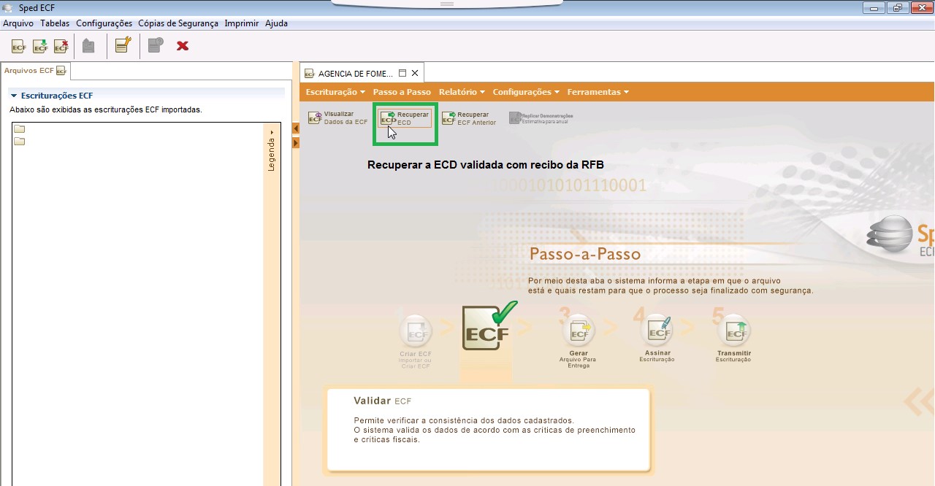Screen dimensions: 935x486
Task: Click the Validar ECF description heading
Action: [x=383, y=401]
